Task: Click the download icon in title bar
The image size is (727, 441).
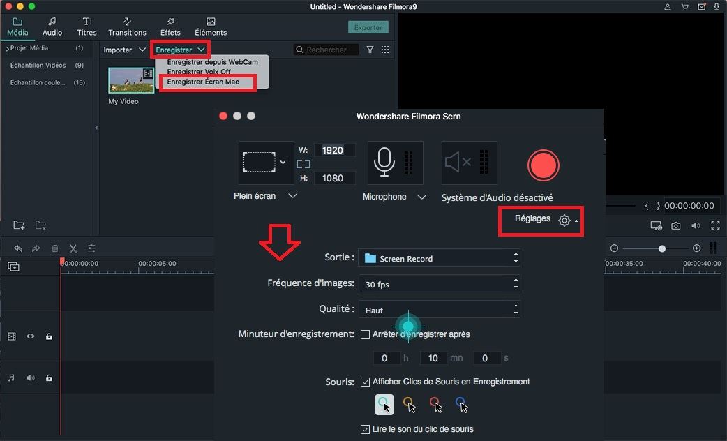Action: tap(717, 7)
